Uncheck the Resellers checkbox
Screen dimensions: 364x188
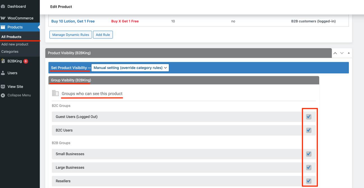tap(309, 181)
